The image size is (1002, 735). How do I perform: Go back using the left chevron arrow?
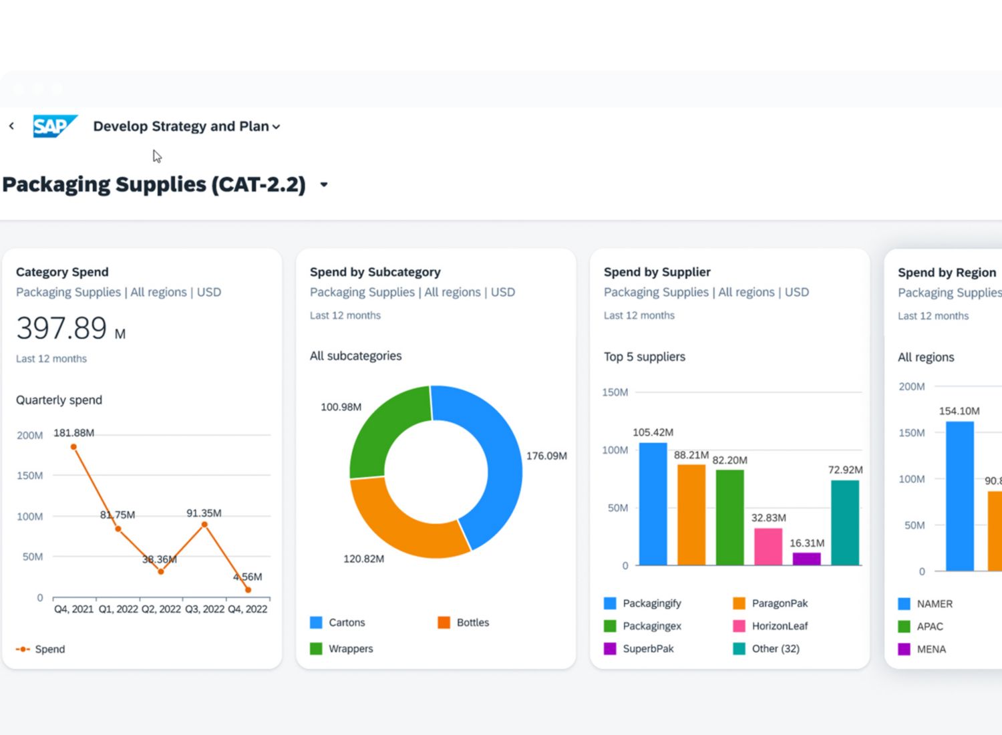(11, 126)
